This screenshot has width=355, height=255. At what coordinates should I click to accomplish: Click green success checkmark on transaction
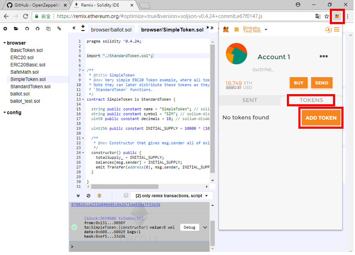click(74, 227)
